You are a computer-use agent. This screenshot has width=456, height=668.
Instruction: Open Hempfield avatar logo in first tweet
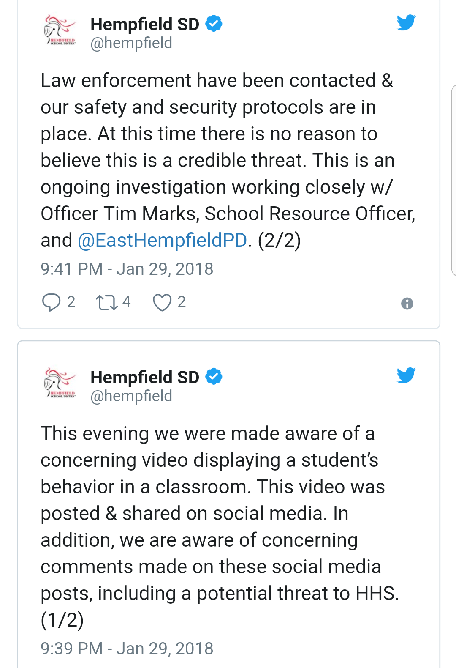coord(60,30)
